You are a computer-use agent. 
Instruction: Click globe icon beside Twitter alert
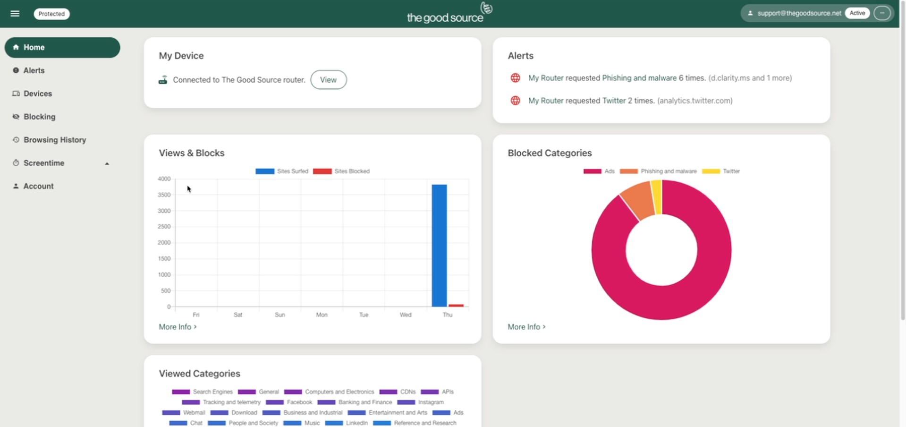click(516, 101)
